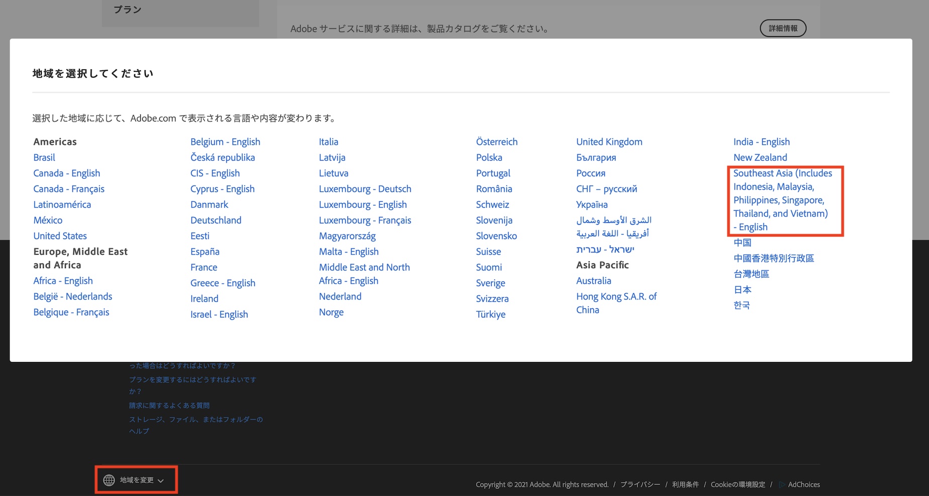Choose Česká republika region
Screen dimensions: 929x496
(223, 158)
